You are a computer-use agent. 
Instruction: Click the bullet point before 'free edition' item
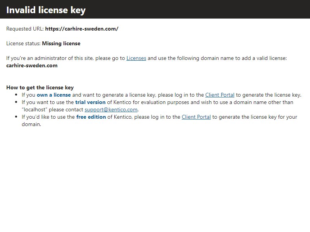pyautogui.click(x=16, y=117)
